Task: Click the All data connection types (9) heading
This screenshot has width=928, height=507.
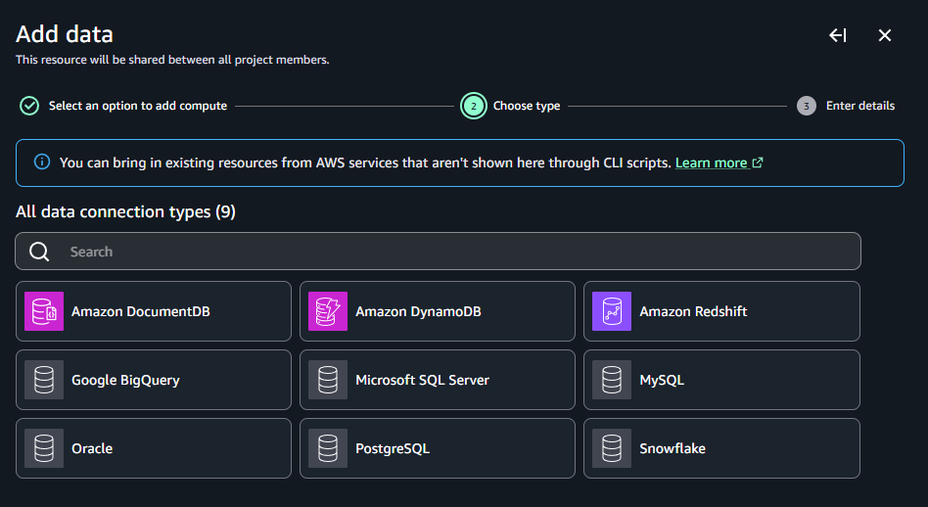Action: 125,211
